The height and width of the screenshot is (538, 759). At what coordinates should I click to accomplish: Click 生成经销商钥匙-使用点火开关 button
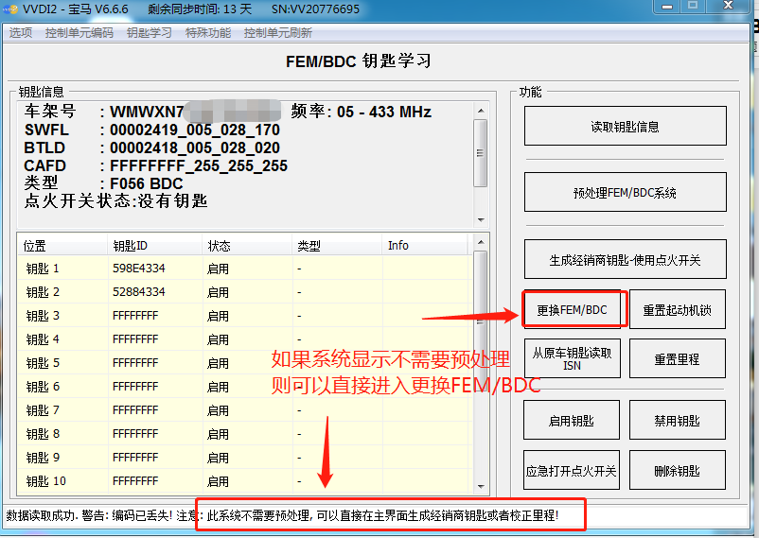tap(625, 260)
